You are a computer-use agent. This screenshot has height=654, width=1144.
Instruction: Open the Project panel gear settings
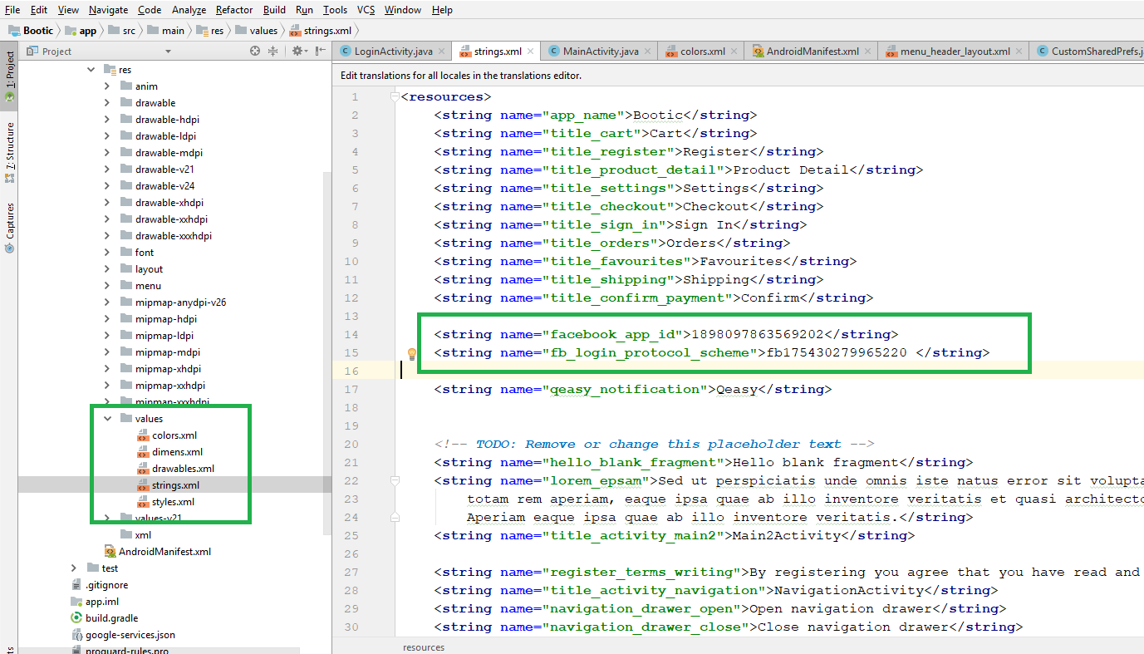point(297,52)
